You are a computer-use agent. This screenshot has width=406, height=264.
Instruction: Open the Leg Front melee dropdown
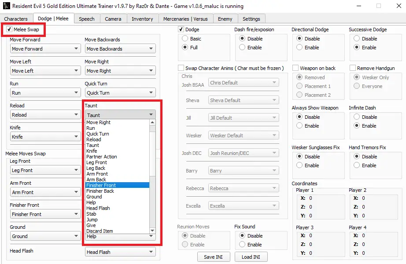tap(45, 170)
